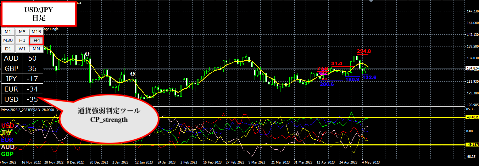Image resolution: width=479 pixels, height=166 pixels.
Task: Click the AUD indicator legend label
Action: 8,147
